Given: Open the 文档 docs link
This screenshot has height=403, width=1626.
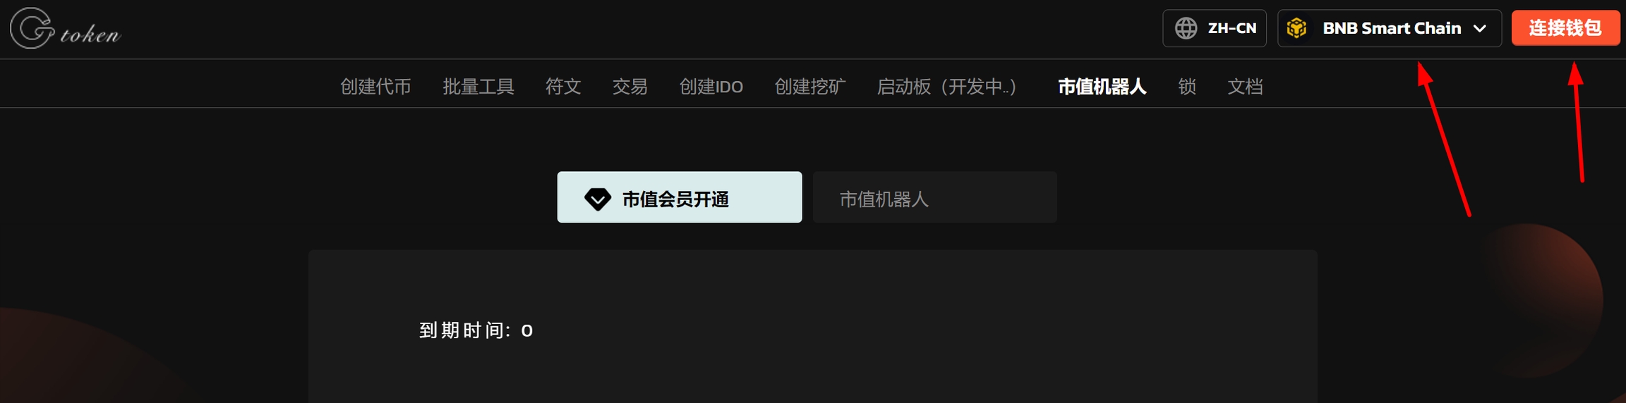Looking at the screenshot, I should (1245, 87).
